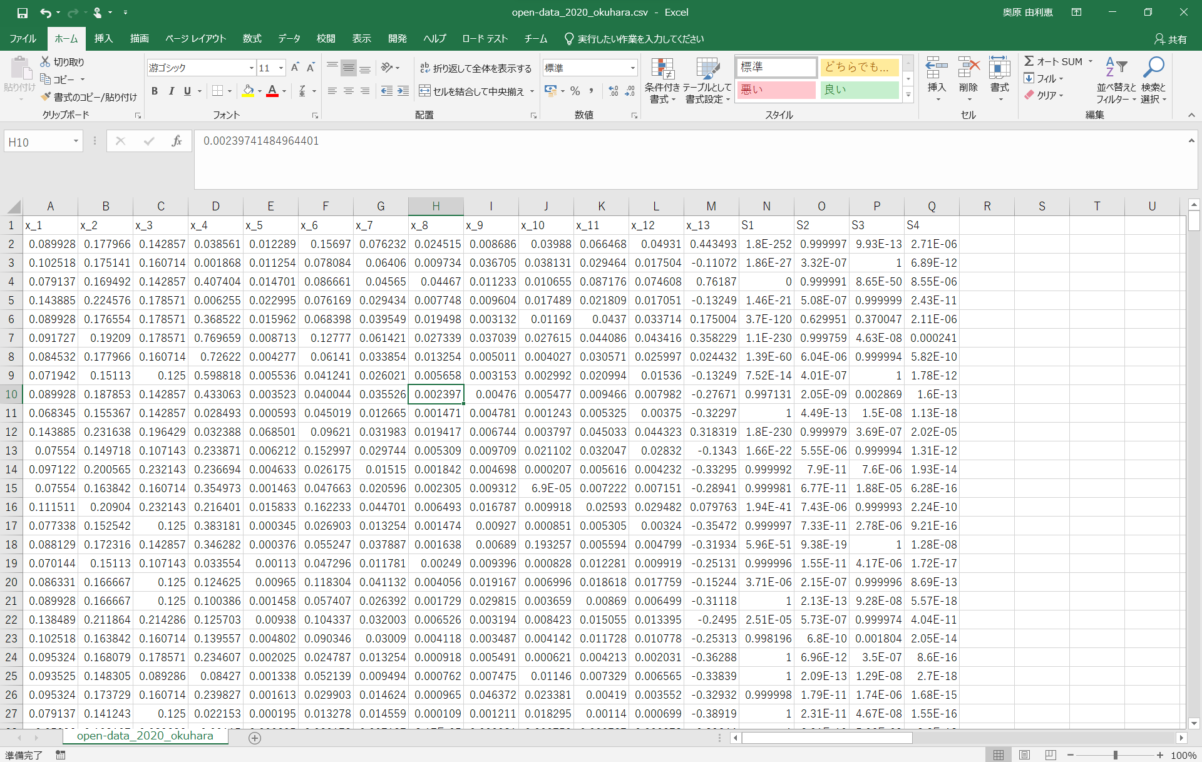This screenshot has width=1202, height=762.
Task: Open the font name dropdown
Action: (251, 68)
